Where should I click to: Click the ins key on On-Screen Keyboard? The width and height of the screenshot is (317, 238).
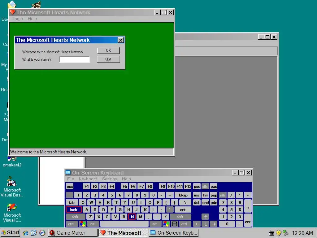click(x=197, y=195)
